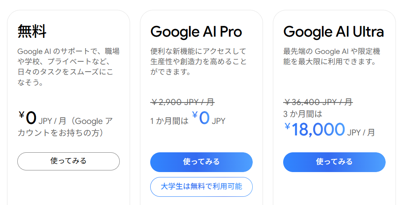The width and height of the screenshot is (405, 205).
Task: Click the Google AI Ultra title
Action: 333,32
